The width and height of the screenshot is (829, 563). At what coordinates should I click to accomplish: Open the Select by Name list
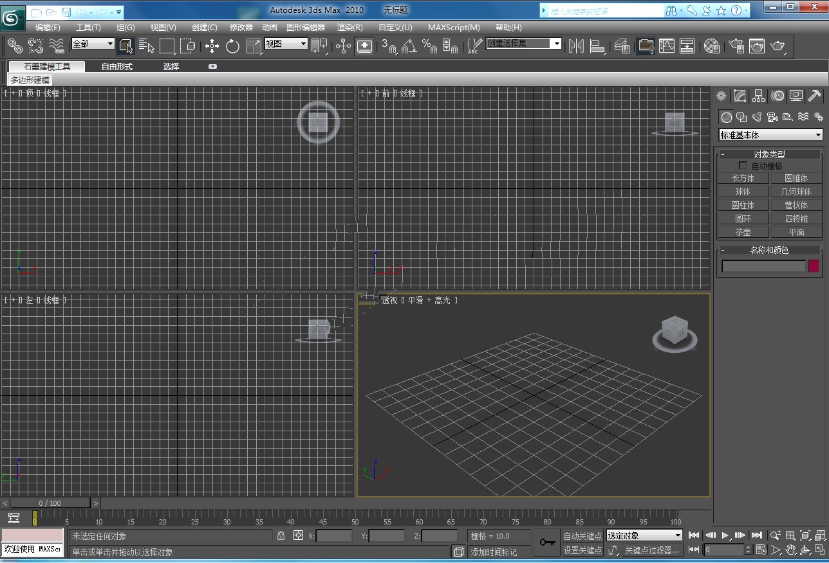click(147, 46)
